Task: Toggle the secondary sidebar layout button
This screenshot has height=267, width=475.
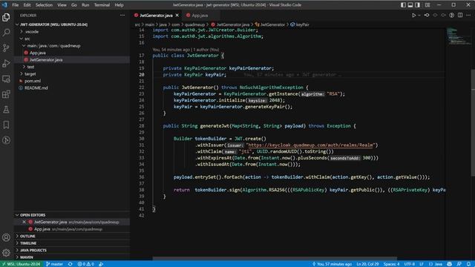Action: coord(417,5)
